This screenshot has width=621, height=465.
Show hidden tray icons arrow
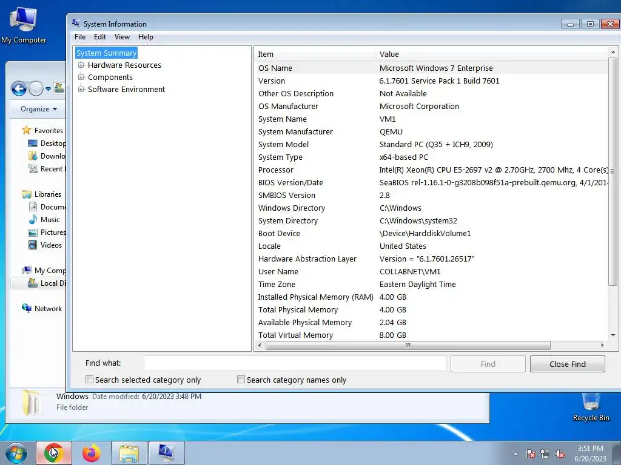[x=515, y=454]
